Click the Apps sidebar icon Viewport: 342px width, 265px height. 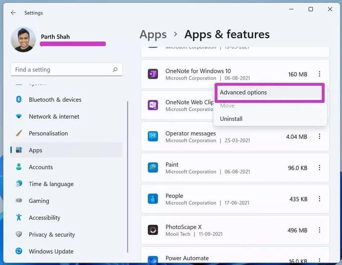click(x=19, y=150)
